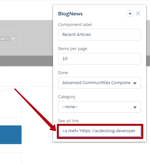Close the BlogNews property panel

138,13
